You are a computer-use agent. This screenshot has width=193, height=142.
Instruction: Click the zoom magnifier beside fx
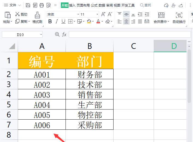[x=57, y=34]
